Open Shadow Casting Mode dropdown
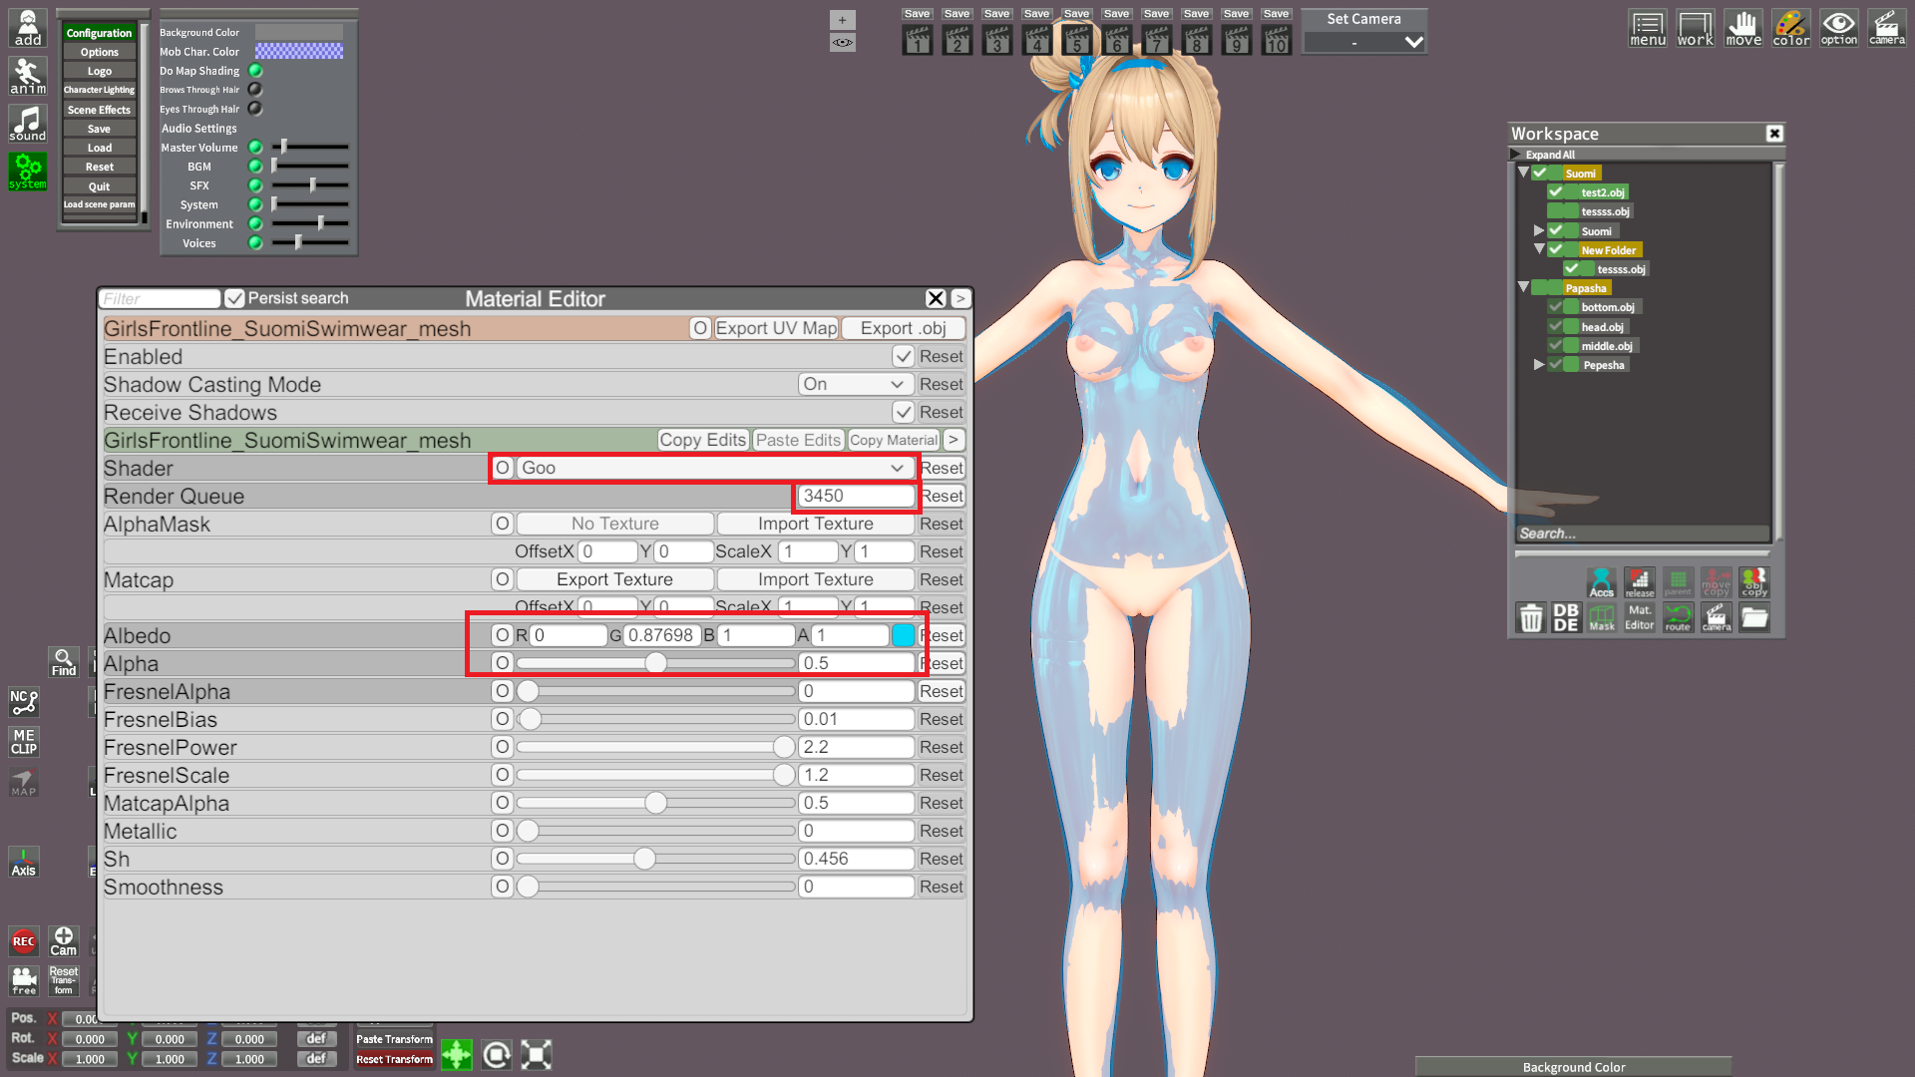This screenshot has width=1915, height=1077. tap(855, 384)
